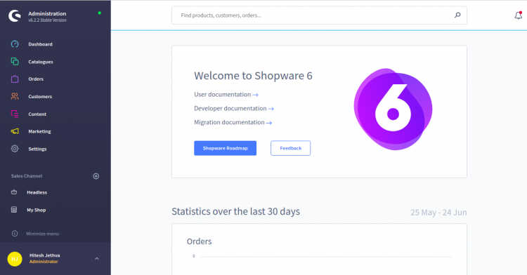Click the Catalogues icon in the sidebar
The height and width of the screenshot is (275, 527).
[x=15, y=61]
